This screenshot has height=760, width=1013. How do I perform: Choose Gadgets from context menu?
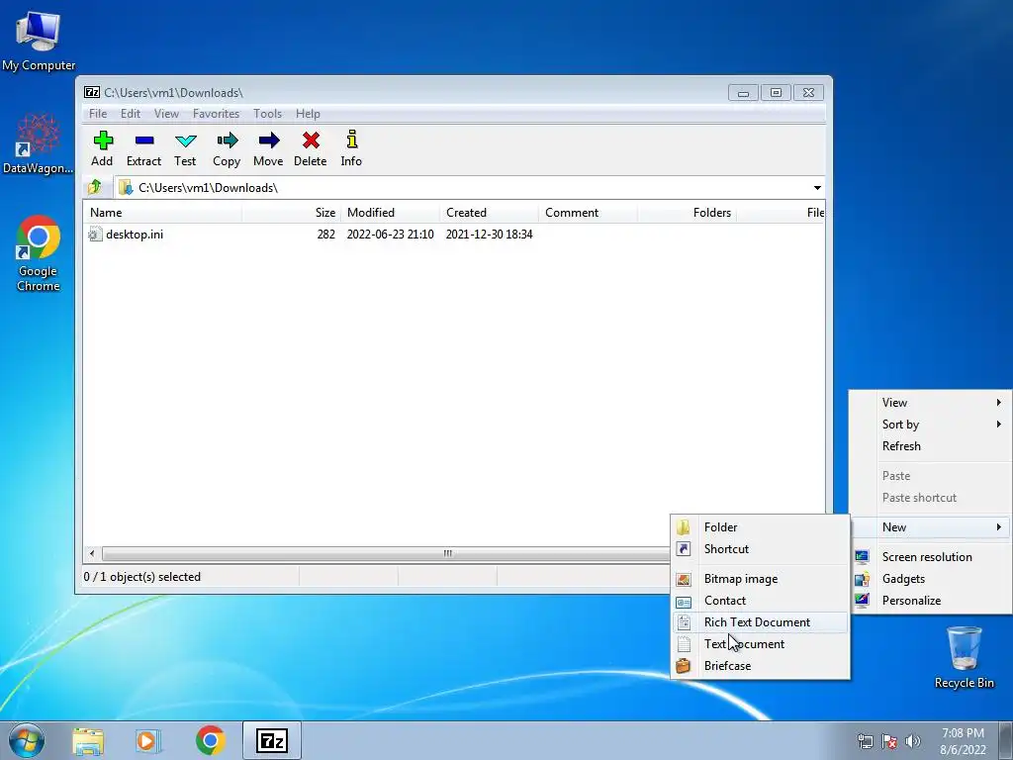click(x=930, y=579)
